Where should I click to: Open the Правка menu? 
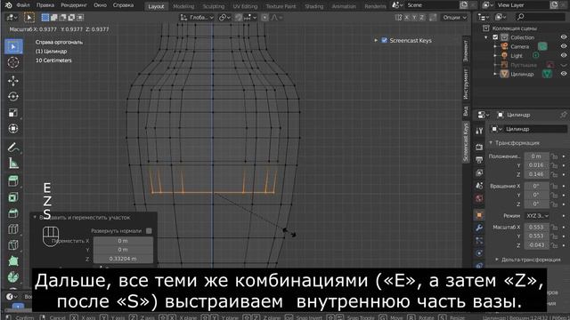click(x=45, y=5)
